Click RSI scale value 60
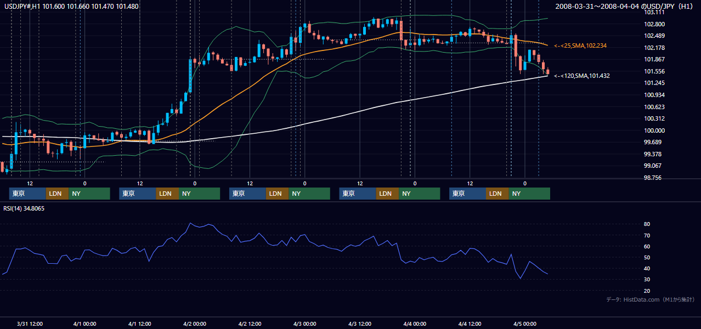This screenshot has width=701, height=329. click(647, 246)
